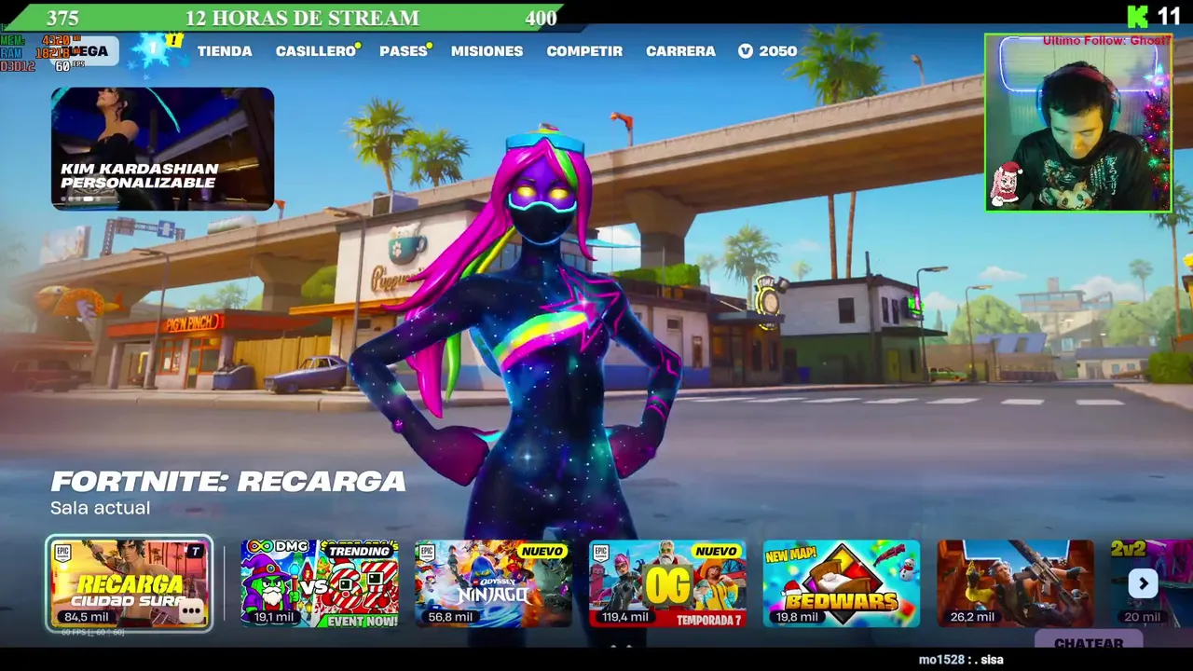
Task: Click the V-Bucks coin icon beside 2050
Action: coord(746,51)
